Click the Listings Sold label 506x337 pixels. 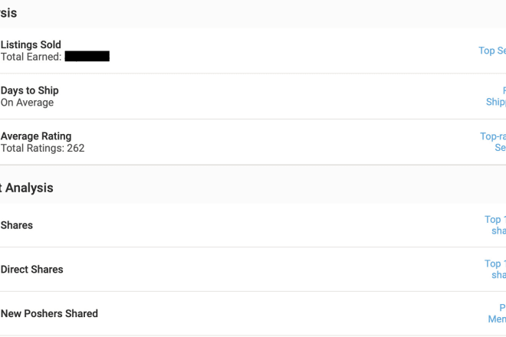pos(31,44)
